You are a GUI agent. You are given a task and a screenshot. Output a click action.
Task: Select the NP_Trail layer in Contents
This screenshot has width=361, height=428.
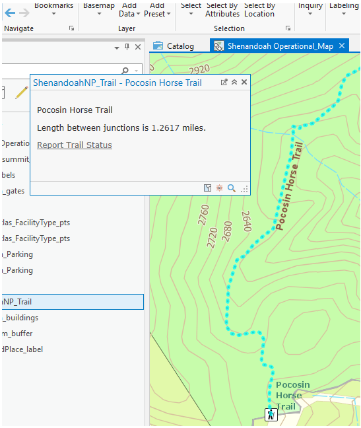[x=73, y=302]
